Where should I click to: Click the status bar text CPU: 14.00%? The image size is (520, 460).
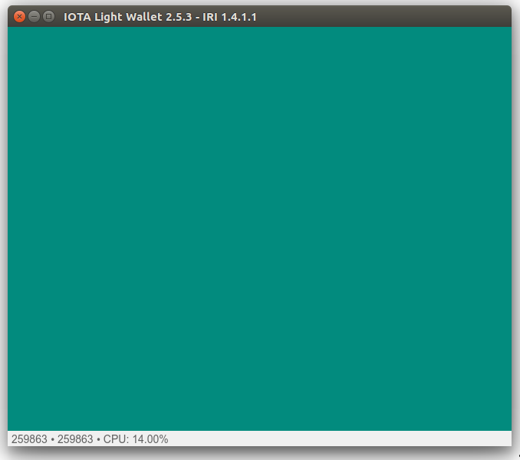[136, 439]
